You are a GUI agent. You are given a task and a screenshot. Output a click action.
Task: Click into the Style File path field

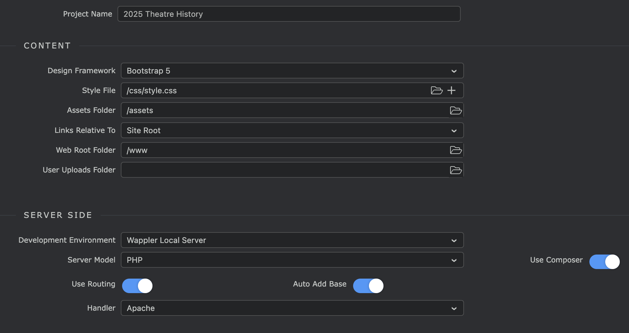click(x=274, y=91)
